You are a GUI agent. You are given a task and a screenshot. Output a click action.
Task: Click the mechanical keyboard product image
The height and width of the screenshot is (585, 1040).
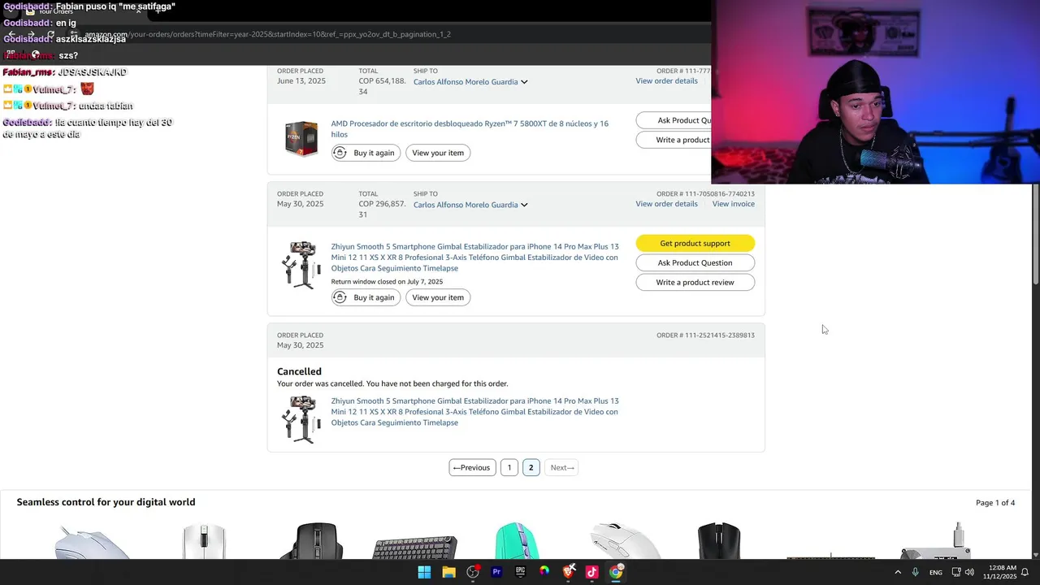[414, 546]
